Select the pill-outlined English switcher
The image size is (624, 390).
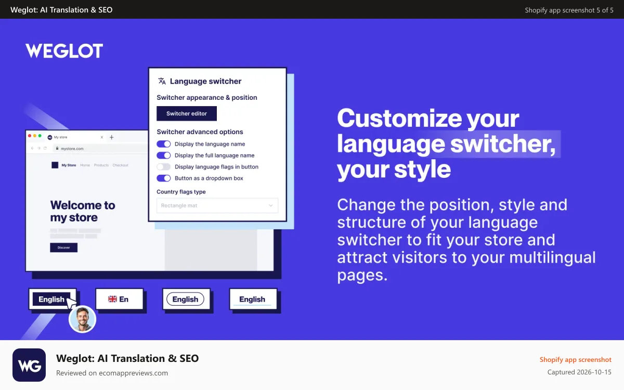[185, 299]
